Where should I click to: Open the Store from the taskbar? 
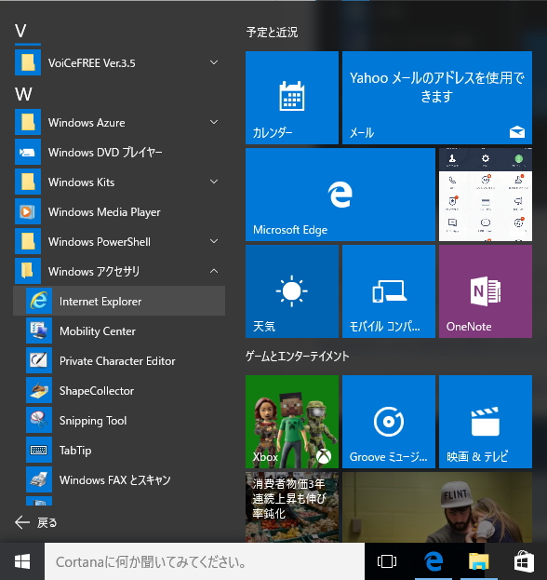coord(524,561)
